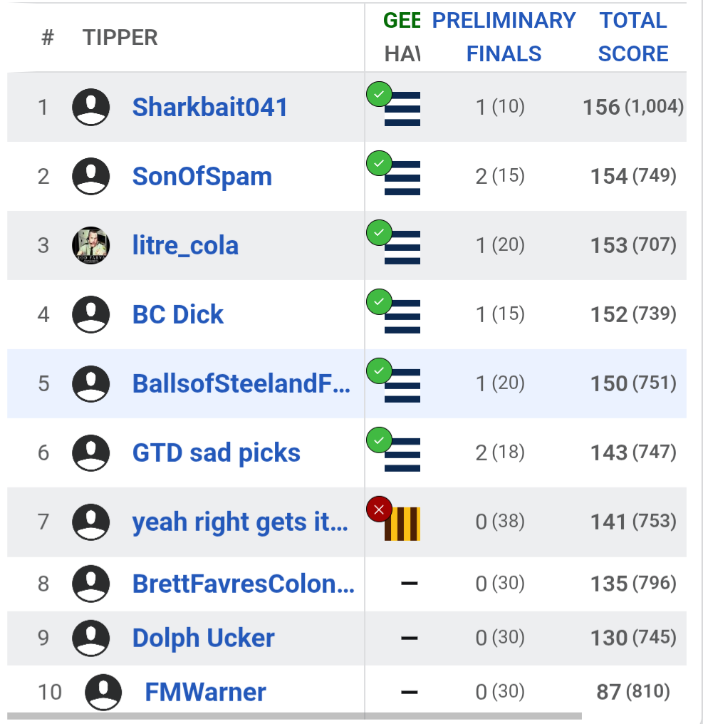Click BC Dick's profile avatar icon
The width and height of the screenshot is (703, 724).
[91, 315]
